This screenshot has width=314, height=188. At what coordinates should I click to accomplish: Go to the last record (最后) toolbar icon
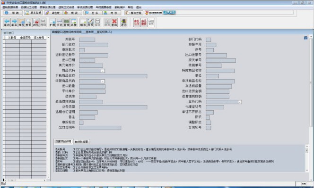point(14,23)
